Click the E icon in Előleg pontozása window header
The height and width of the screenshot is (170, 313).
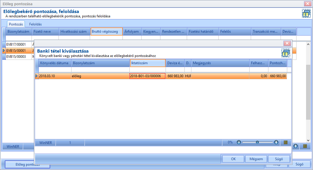click(x=306, y=13)
